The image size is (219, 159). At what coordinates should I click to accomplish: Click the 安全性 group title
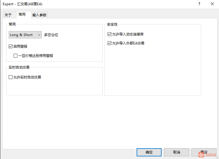click(112, 24)
